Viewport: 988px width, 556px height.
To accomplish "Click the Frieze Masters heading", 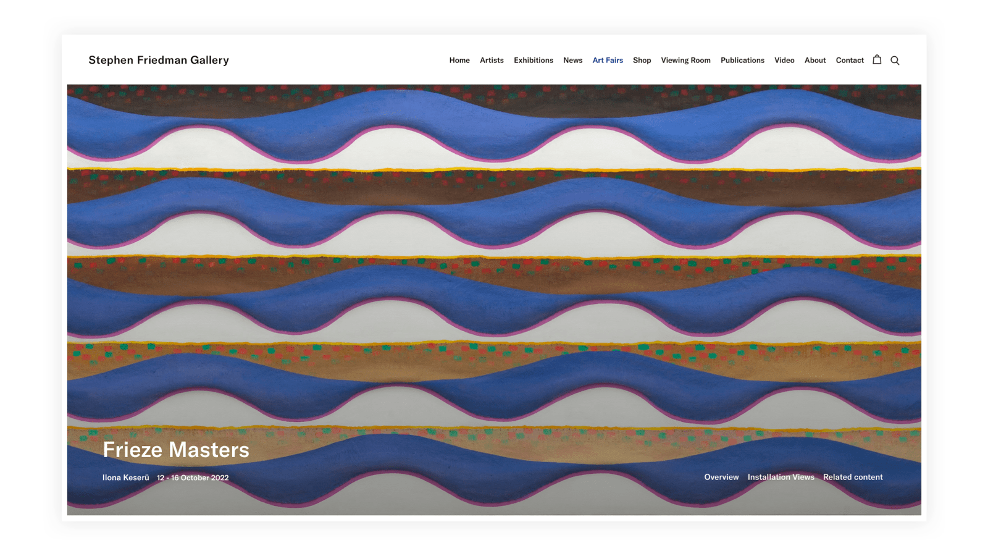I will click(x=176, y=450).
